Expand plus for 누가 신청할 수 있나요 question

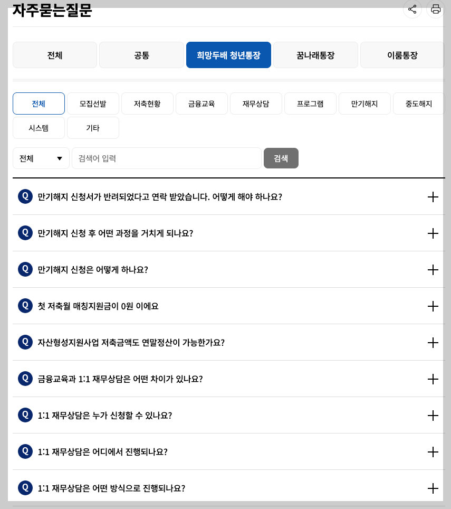point(433,415)
